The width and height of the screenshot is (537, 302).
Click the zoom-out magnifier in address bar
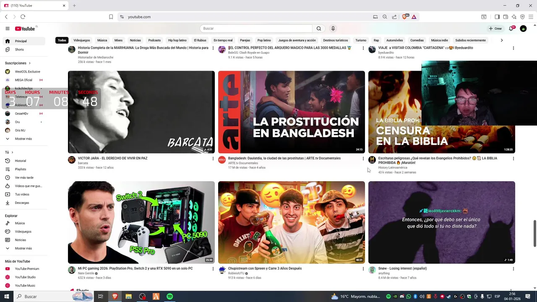(385, 17)
